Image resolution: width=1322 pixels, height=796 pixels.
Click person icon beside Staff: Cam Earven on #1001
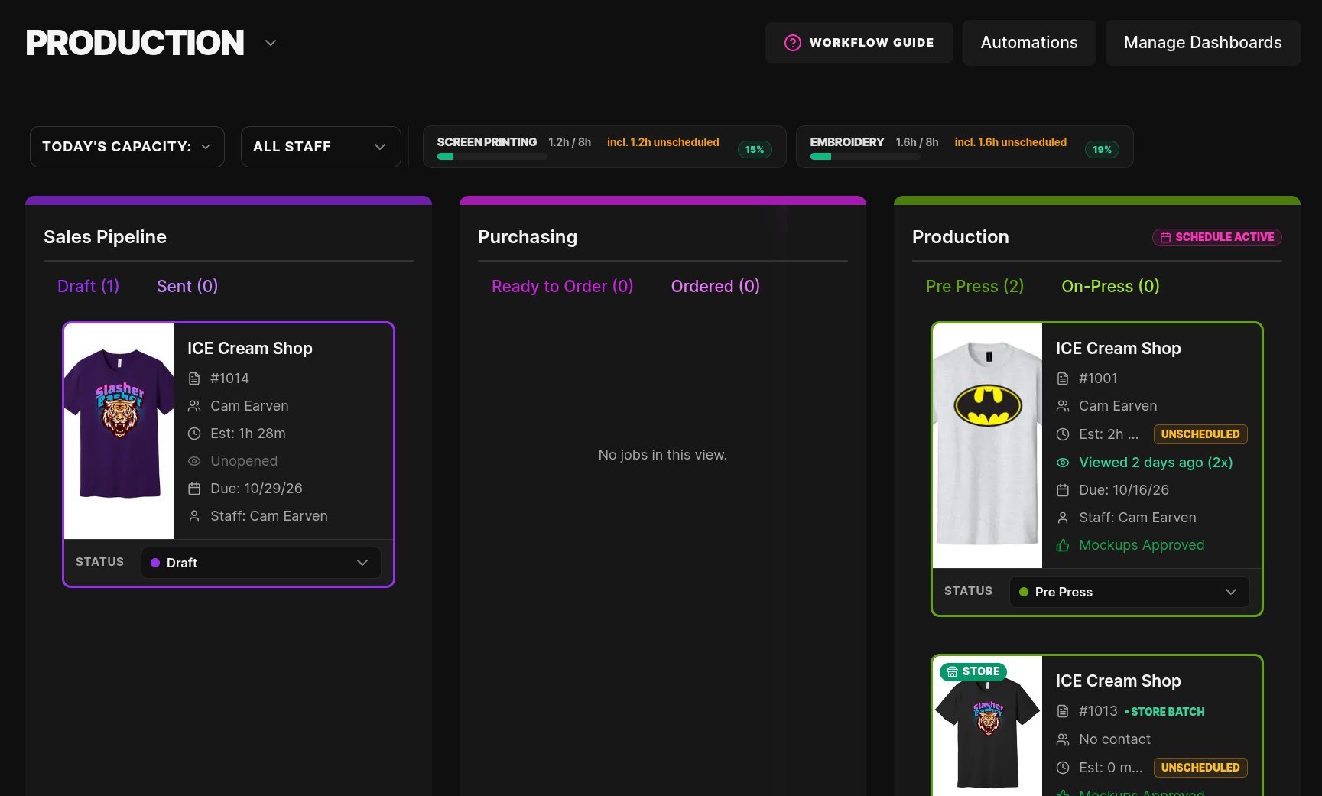(x=1063, y=518)
